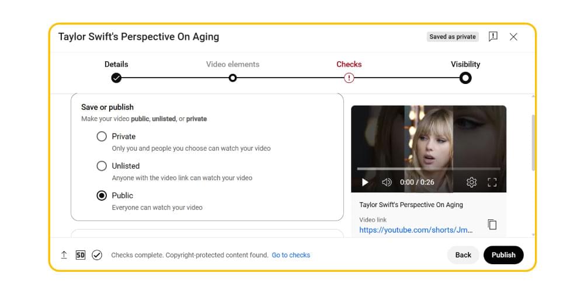The height and width of the screenshot is (294, 584).
Task: Click the Back button
Action: click(x=463, y=255)
